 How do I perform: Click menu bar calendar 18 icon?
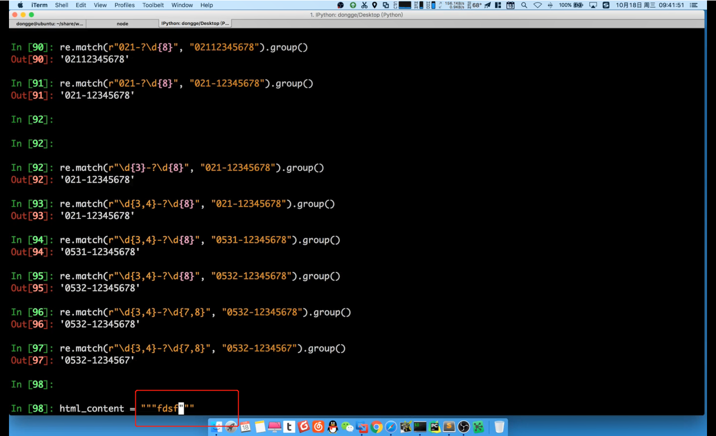click(510, 5)
